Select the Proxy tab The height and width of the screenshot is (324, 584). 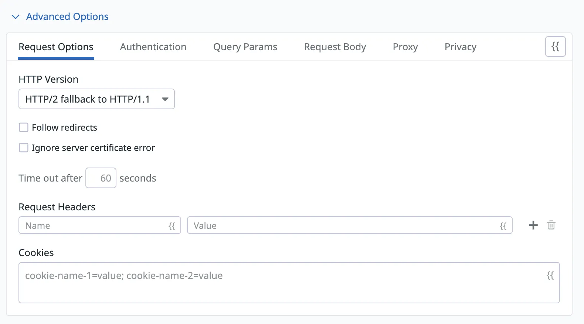405,47
